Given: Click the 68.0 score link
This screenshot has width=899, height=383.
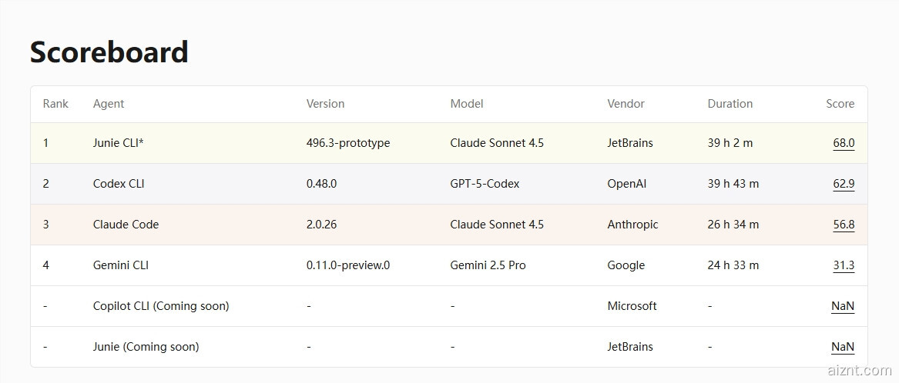Looking at the screenshot, I should pyautogui.click(x=843, y=143).
